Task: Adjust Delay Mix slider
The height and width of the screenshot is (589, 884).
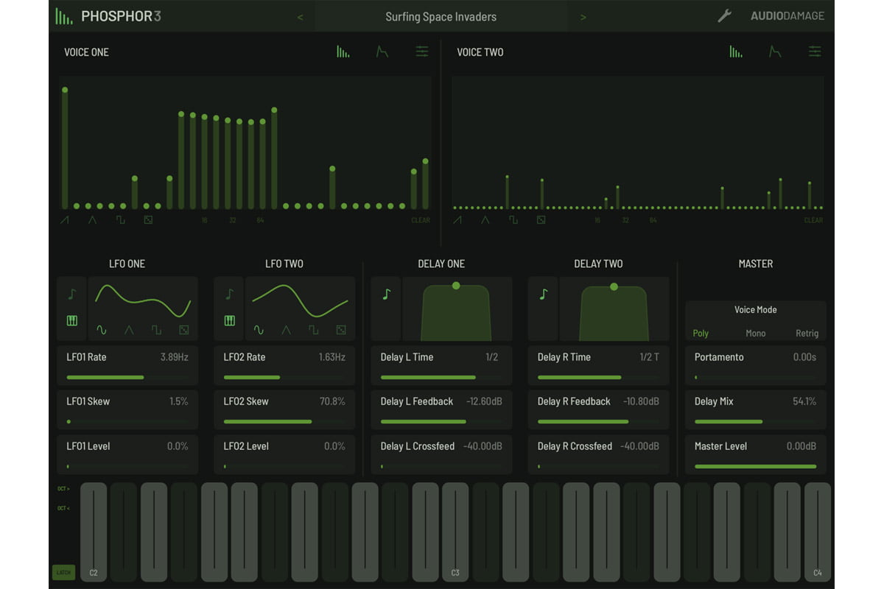Action: 756,422
